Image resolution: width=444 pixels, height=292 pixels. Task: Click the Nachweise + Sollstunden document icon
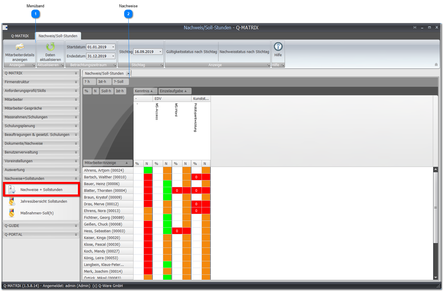tap(12, 190)
